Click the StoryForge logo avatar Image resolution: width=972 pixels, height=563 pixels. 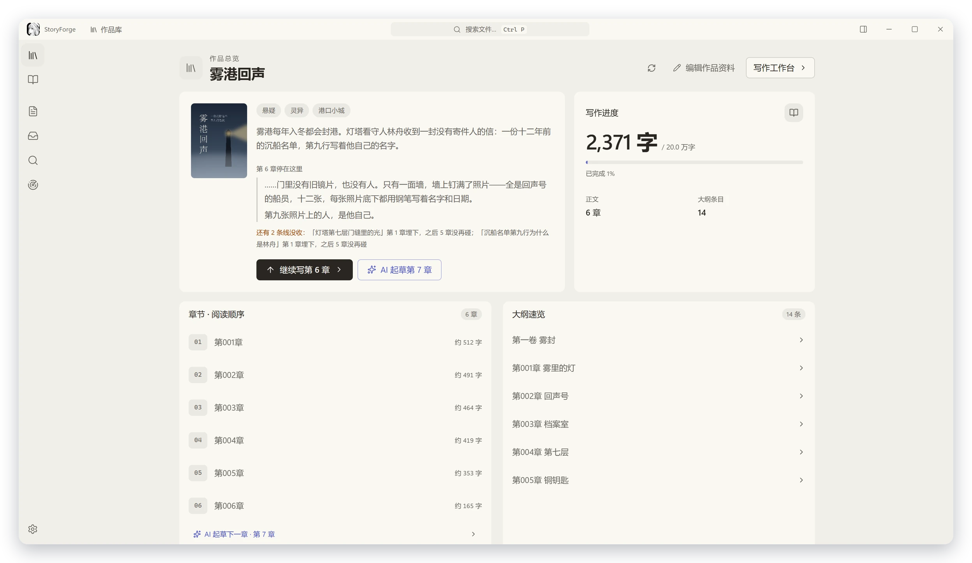[x=33, y=29]
